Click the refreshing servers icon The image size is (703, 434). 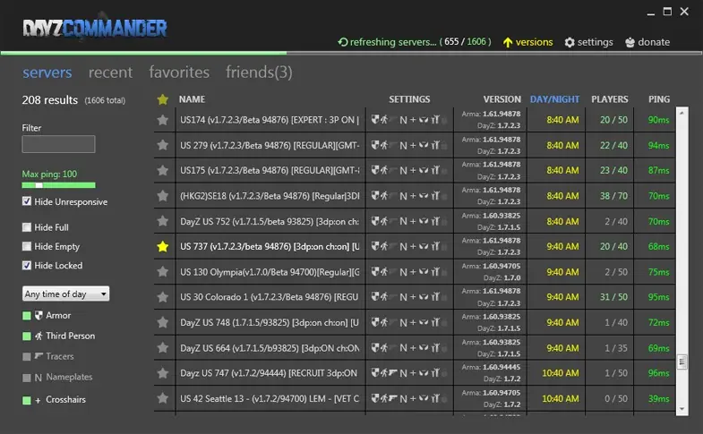343,42
